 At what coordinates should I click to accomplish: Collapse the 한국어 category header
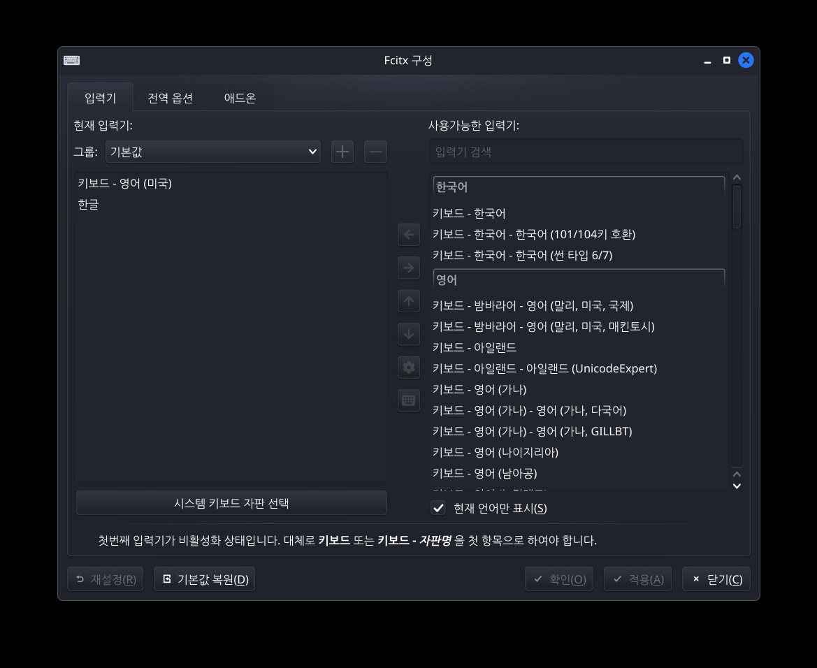(579, 187)
